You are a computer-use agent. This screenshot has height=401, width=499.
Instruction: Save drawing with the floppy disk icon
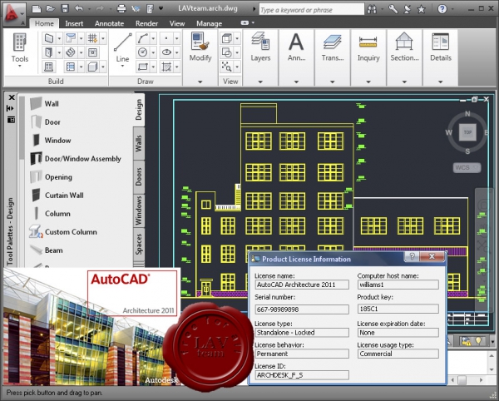click(x=65, y=8)
